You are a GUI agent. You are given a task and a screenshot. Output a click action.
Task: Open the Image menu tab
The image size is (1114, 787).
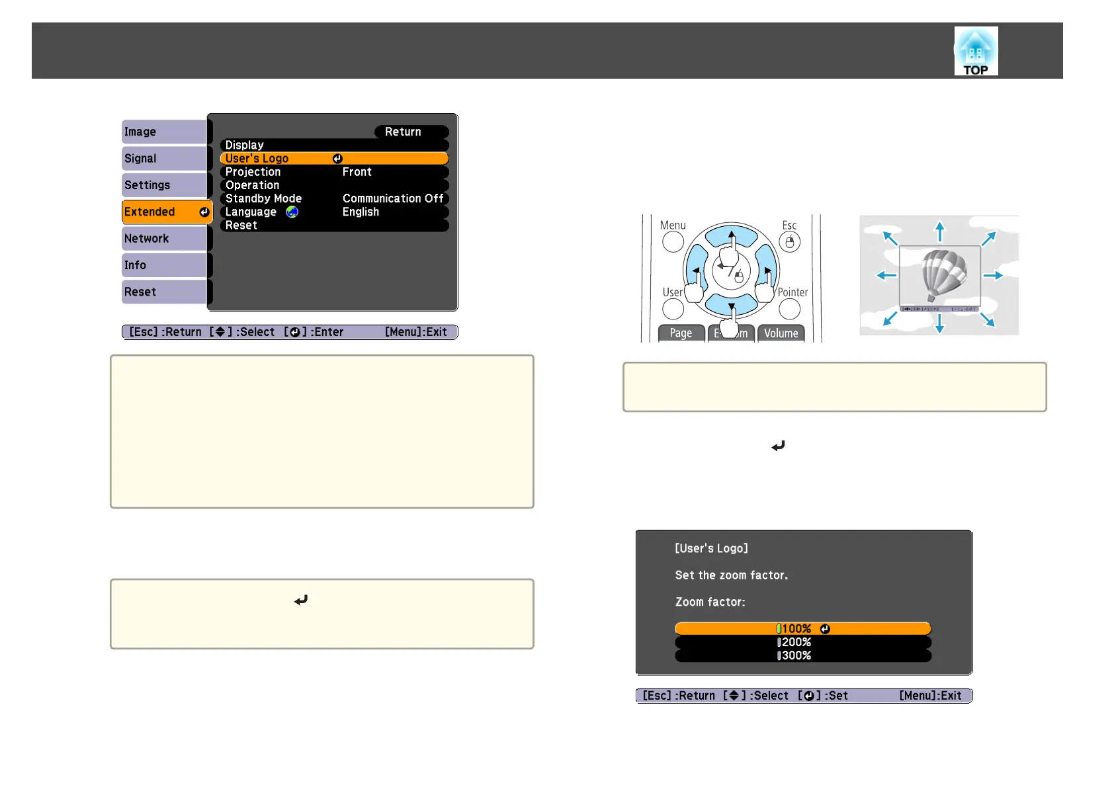pyautogui.click(x=165, y=132)
